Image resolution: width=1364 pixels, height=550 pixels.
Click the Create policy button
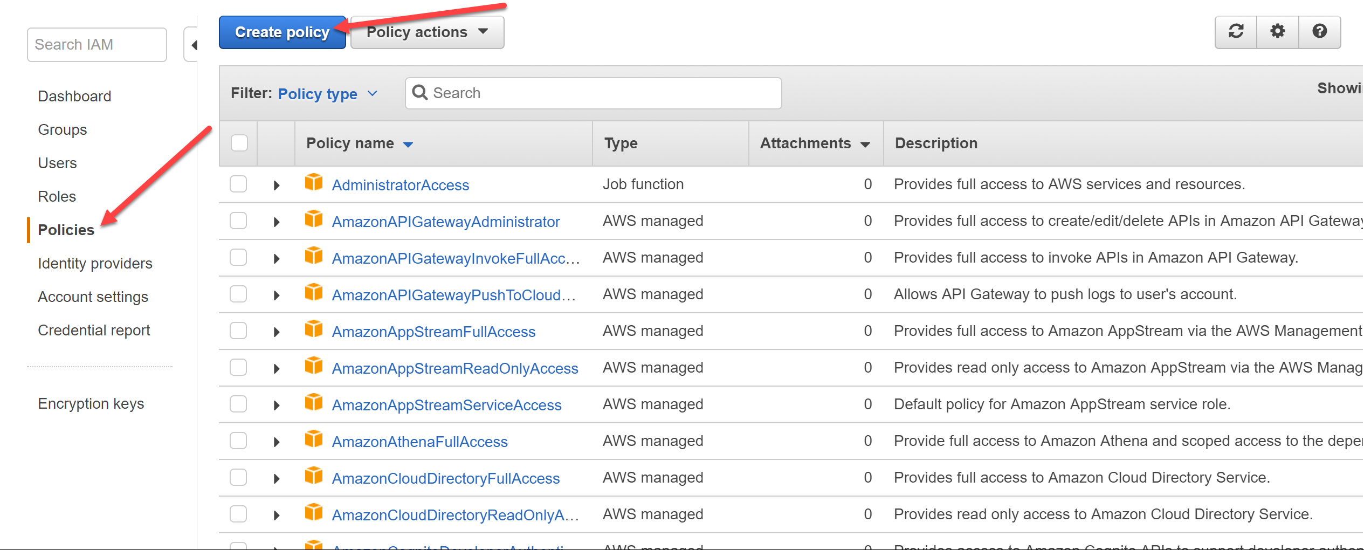tap(282, 32)
